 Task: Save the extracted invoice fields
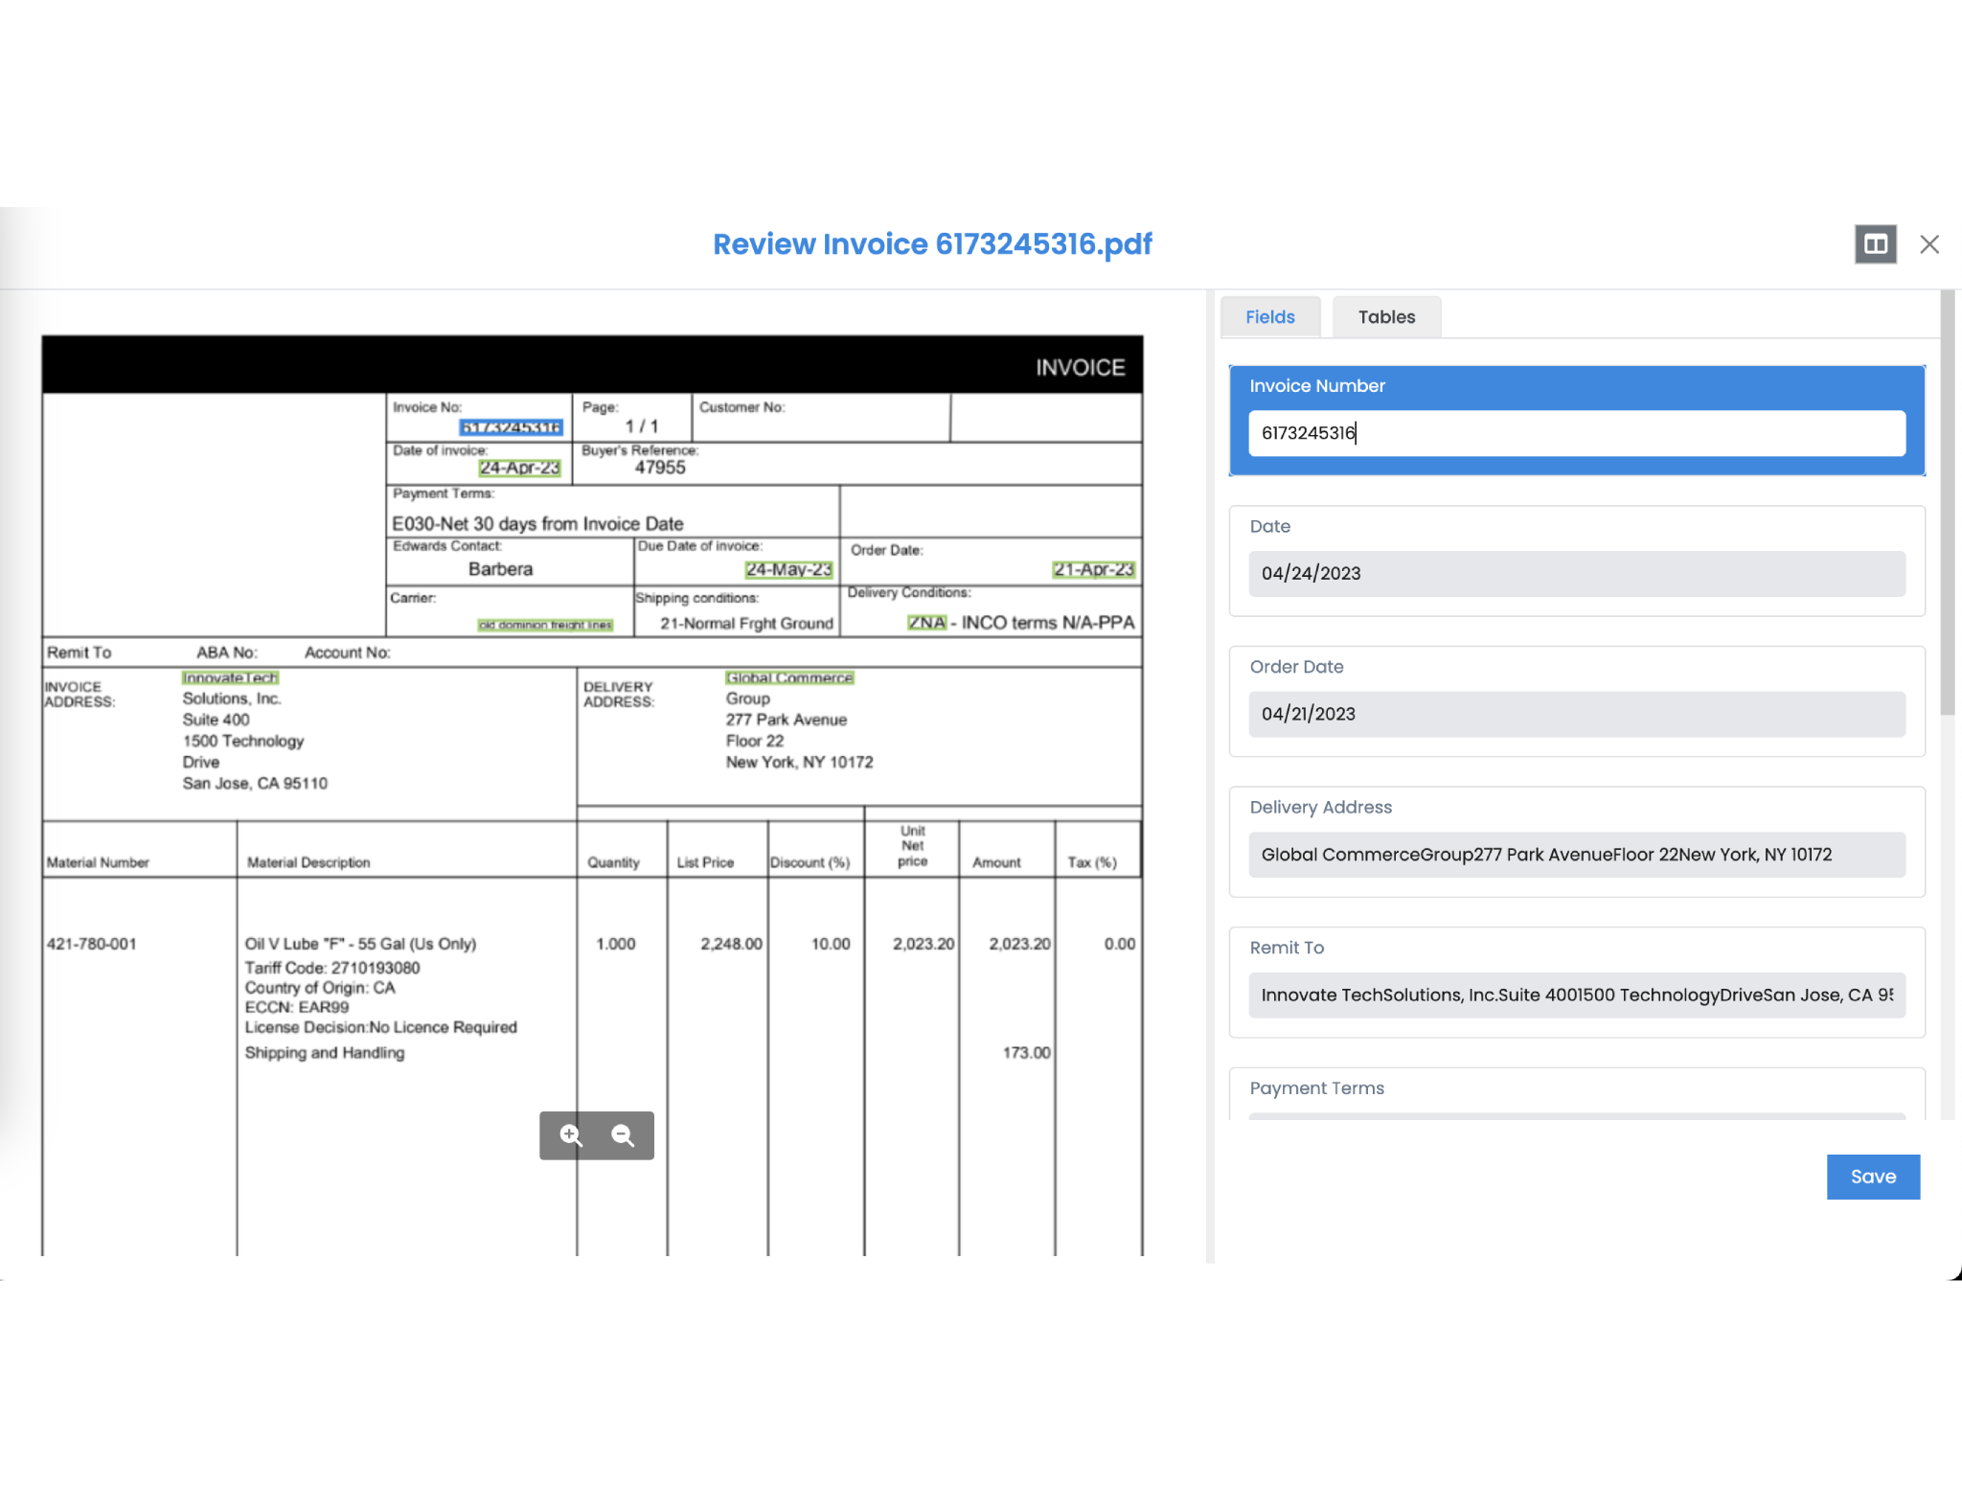pyautogui.click(x=1873, y=1177)
